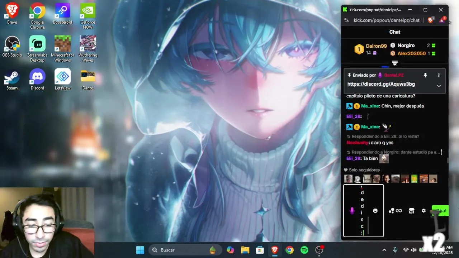Open Chrome from the taskbar
Image resolution: width=459 pixels, height=258 pixels.
(x=289, y=250)
